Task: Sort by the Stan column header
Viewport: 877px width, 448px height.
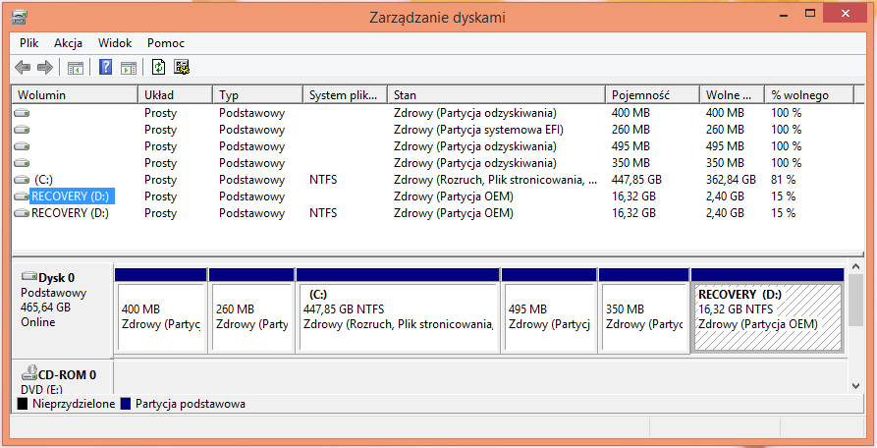Action: [497, 95]
